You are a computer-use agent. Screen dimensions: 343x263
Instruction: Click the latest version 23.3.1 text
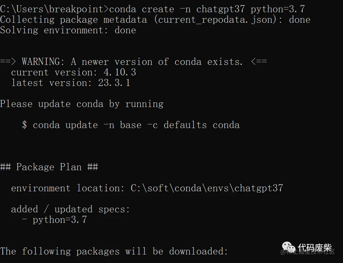click(71, 83)
